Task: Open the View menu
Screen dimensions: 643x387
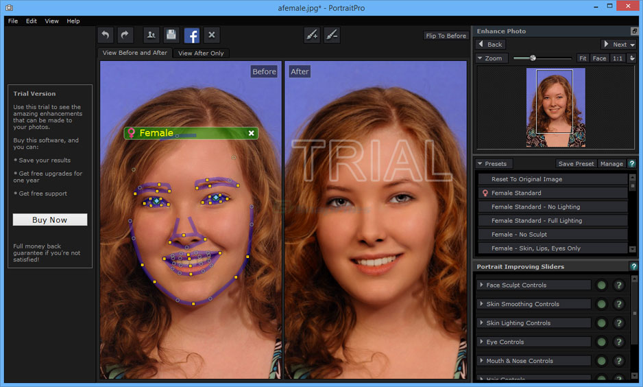Action: (x=51, y=21)
